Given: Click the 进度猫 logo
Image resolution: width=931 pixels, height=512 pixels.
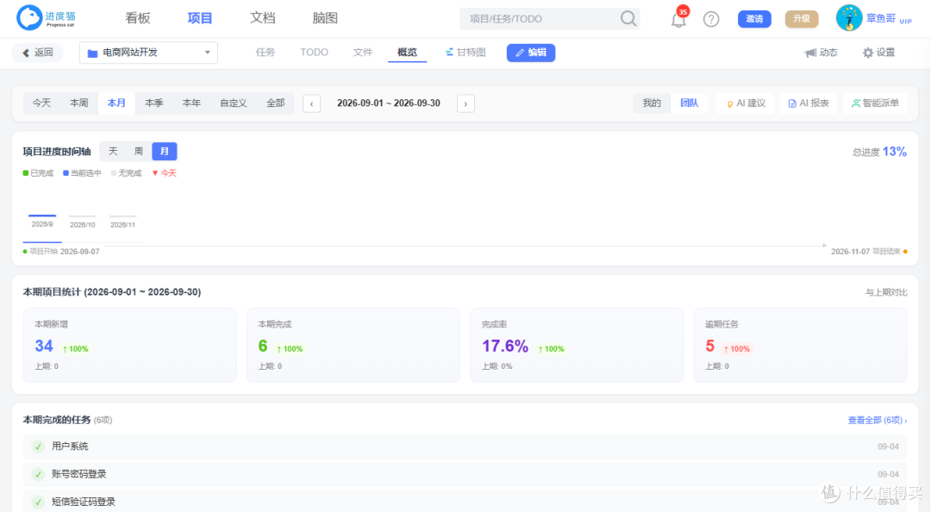Looking at the screenshot, I should [x=47, y=18].
